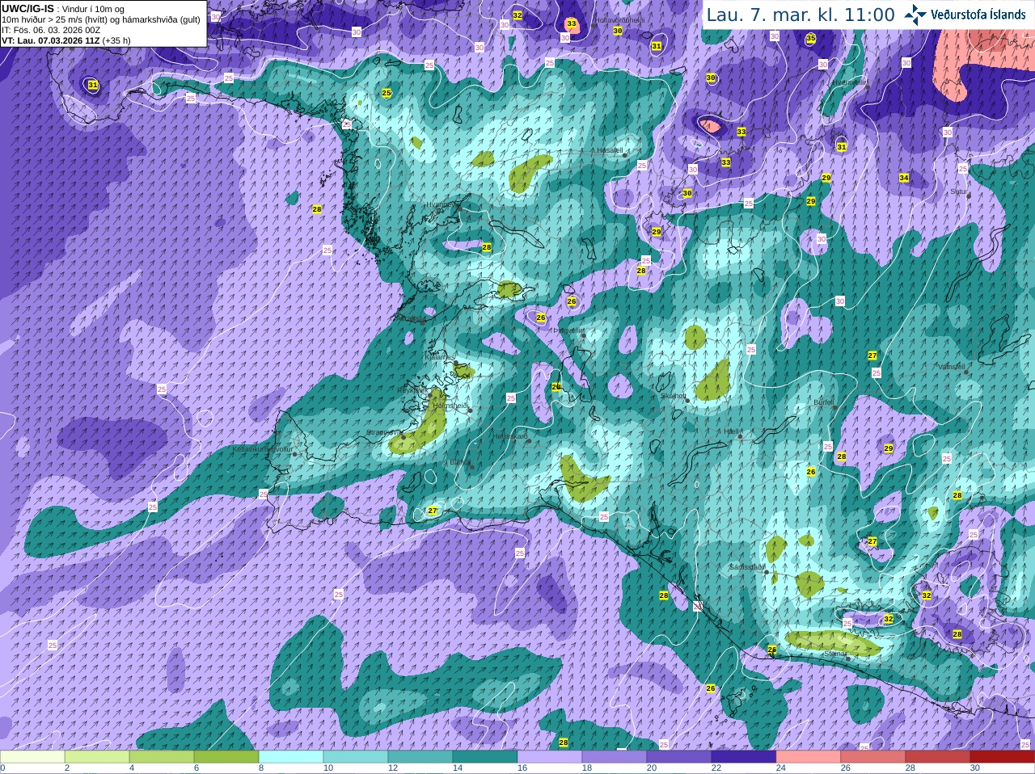This screenshot has height=774, width=1035.
Task: Pick the 26–28 m/s salmon legend swatch
Action: click(873, 757)
